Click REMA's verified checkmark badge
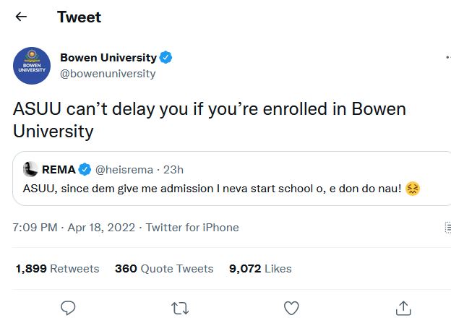The width and height of the screenshot is (451, 318). tap(85, 170)
